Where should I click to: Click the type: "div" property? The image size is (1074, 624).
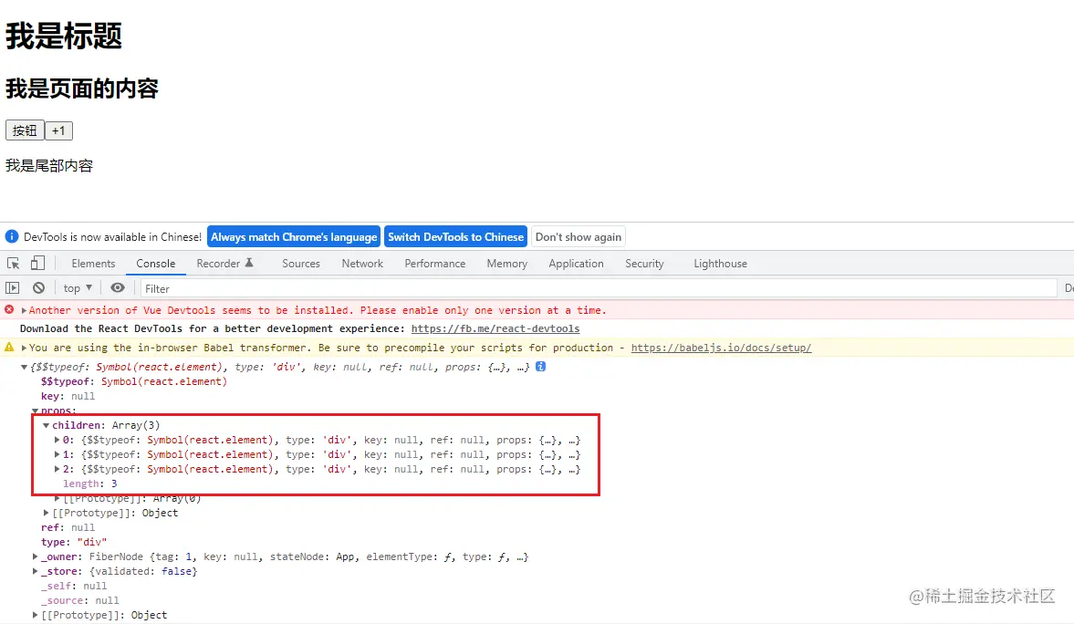[74, 542]
